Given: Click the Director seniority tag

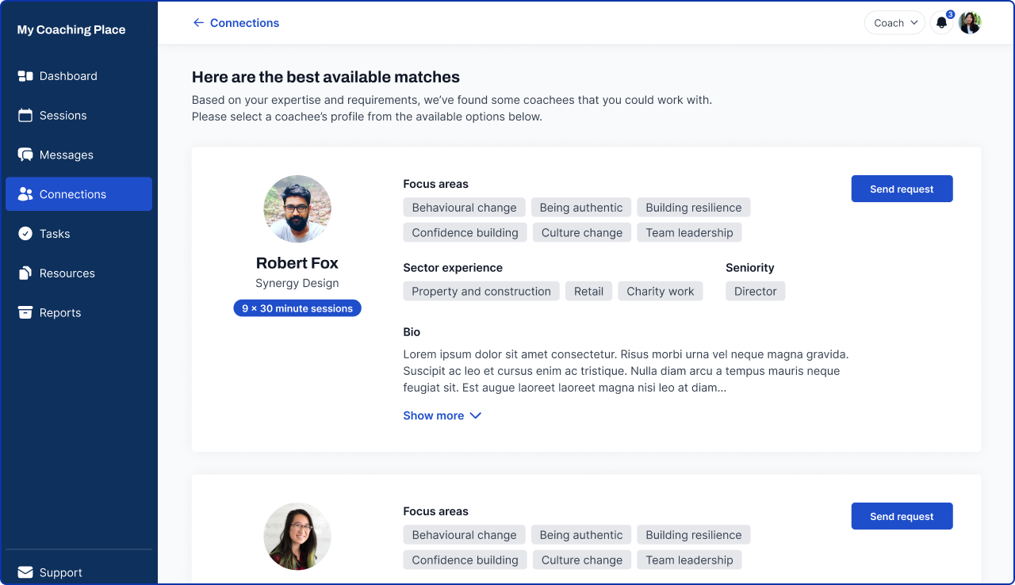Looking at the screenshot, I should point(756,291).
